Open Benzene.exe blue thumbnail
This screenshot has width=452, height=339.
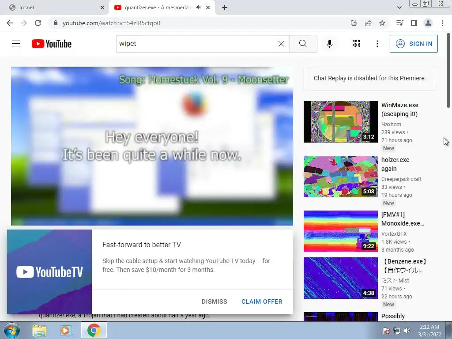[340, 278]
